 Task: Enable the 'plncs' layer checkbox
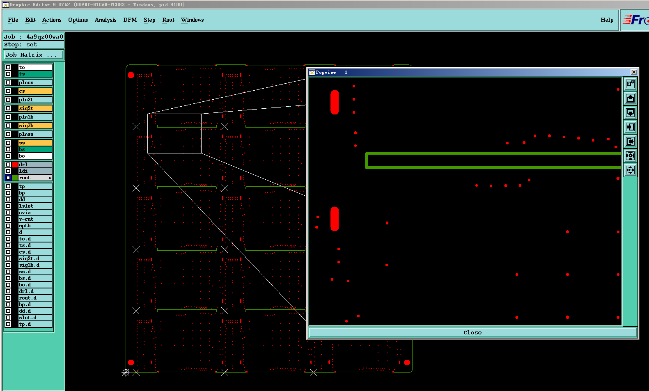[8, 82]
